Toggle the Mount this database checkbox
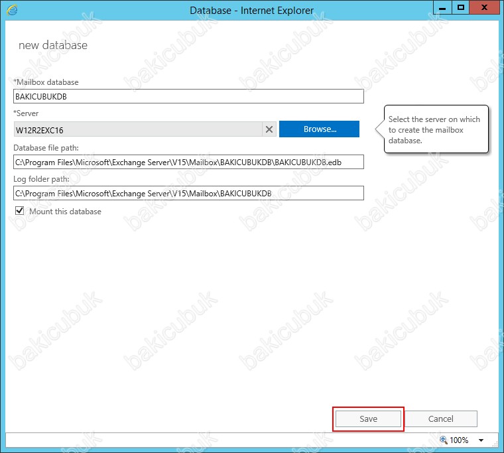 point(20,211)
